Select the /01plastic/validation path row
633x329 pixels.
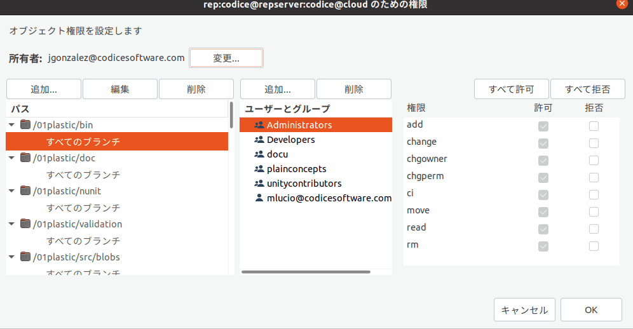(117, 224)
